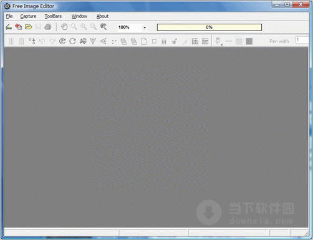The height and width of the screenshot is (240, 313).
Task: Click the downward flip vertical triangle icon
Action: tap(93, 41)
